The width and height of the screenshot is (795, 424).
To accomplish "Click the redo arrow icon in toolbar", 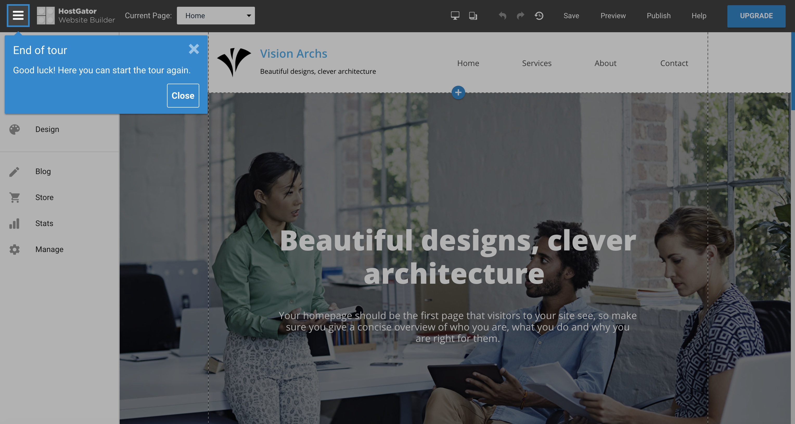I will [x=520, y=15].
